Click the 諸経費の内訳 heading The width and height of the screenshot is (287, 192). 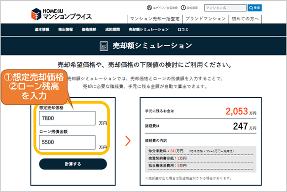coord(156,140)
